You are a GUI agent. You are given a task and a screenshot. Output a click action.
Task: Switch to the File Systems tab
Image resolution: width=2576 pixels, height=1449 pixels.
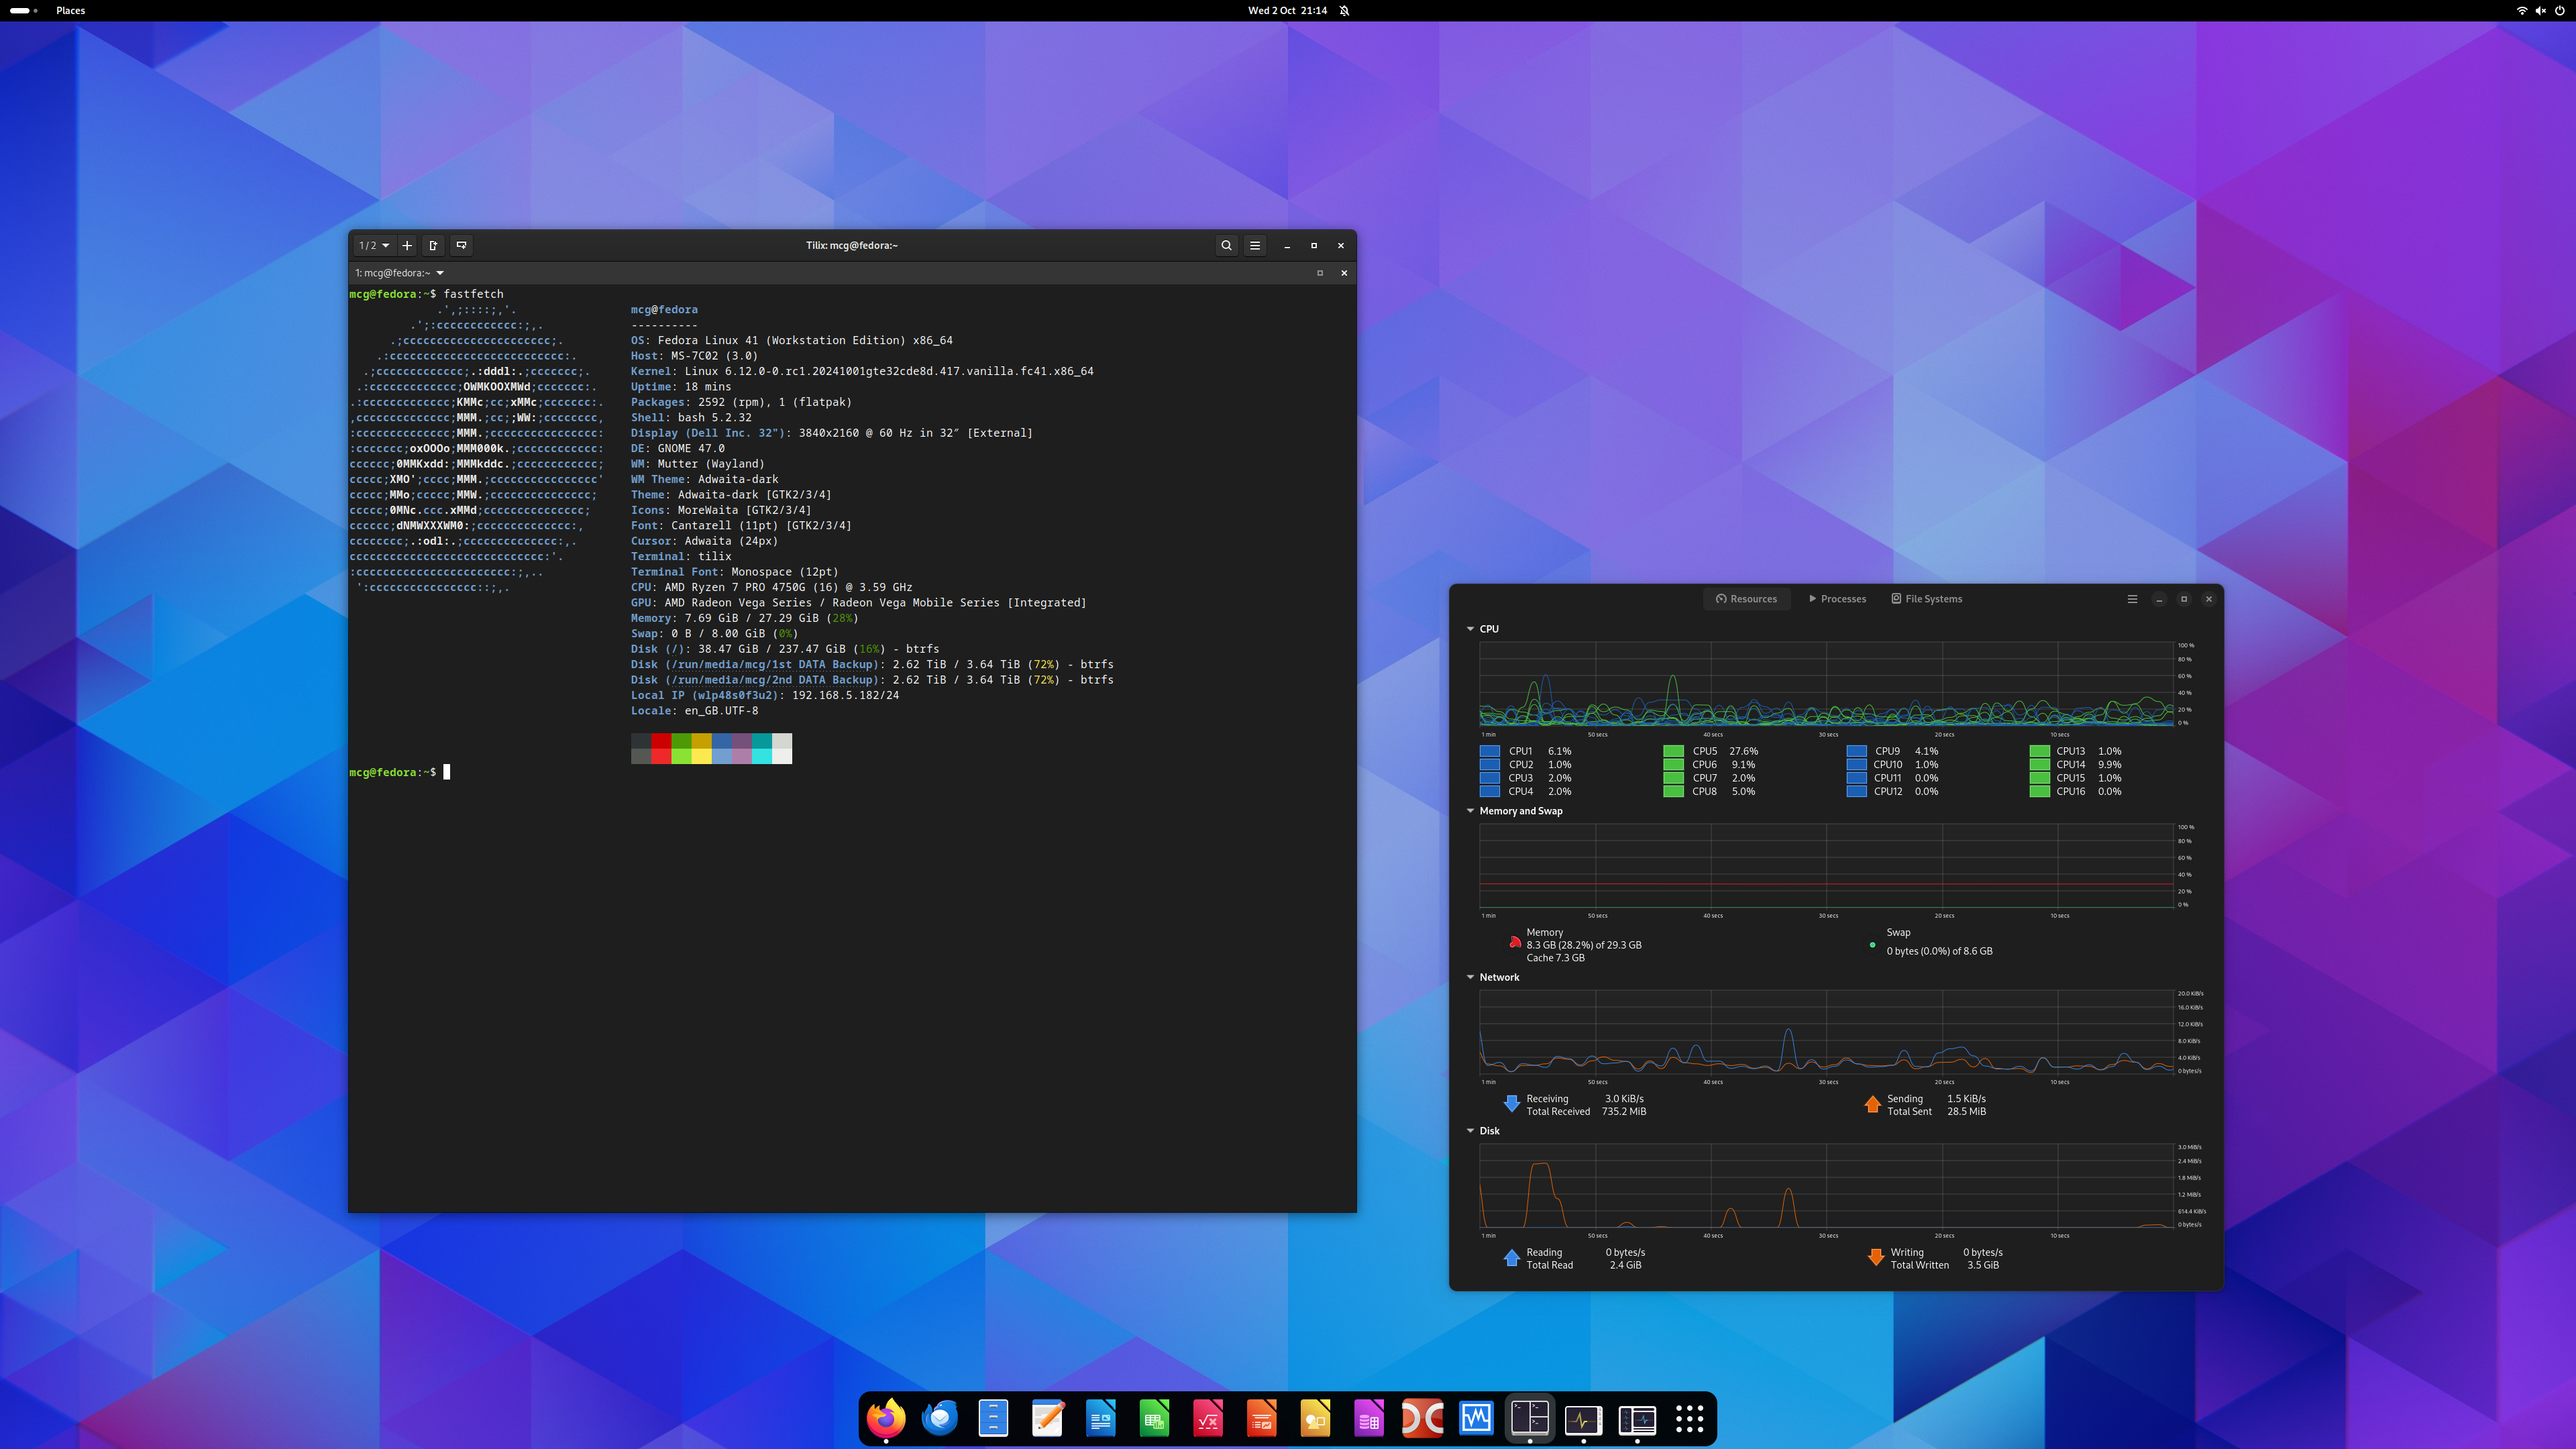point(1926,599)
